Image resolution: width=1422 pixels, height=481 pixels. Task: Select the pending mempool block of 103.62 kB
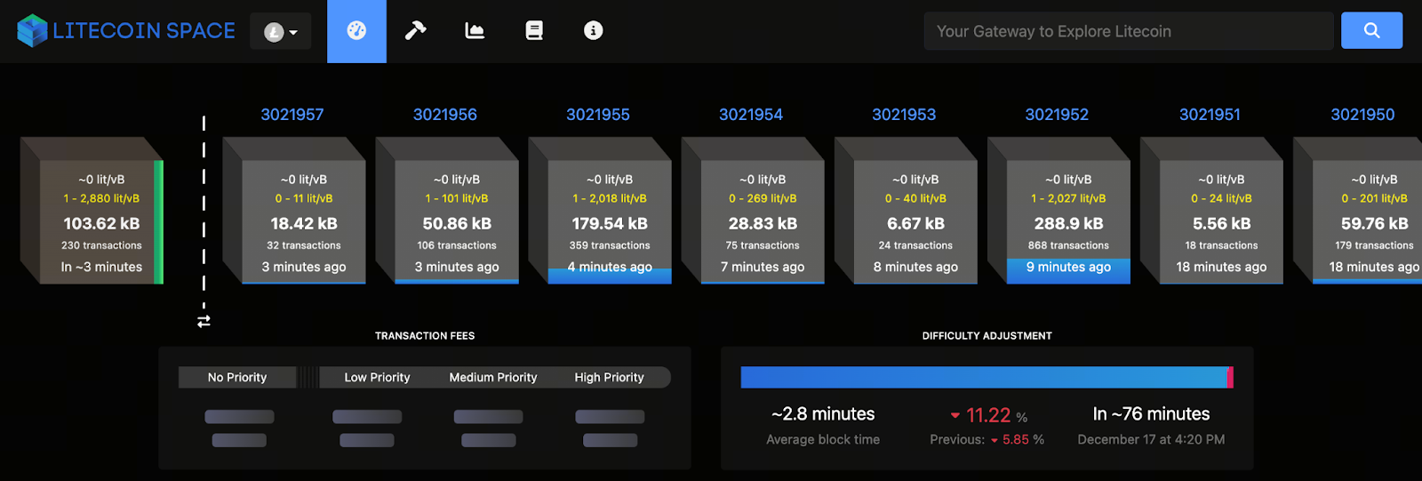[101, 222]
